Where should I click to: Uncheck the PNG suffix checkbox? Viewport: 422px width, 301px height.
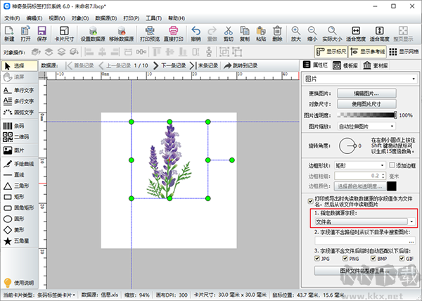coord(345,259)
